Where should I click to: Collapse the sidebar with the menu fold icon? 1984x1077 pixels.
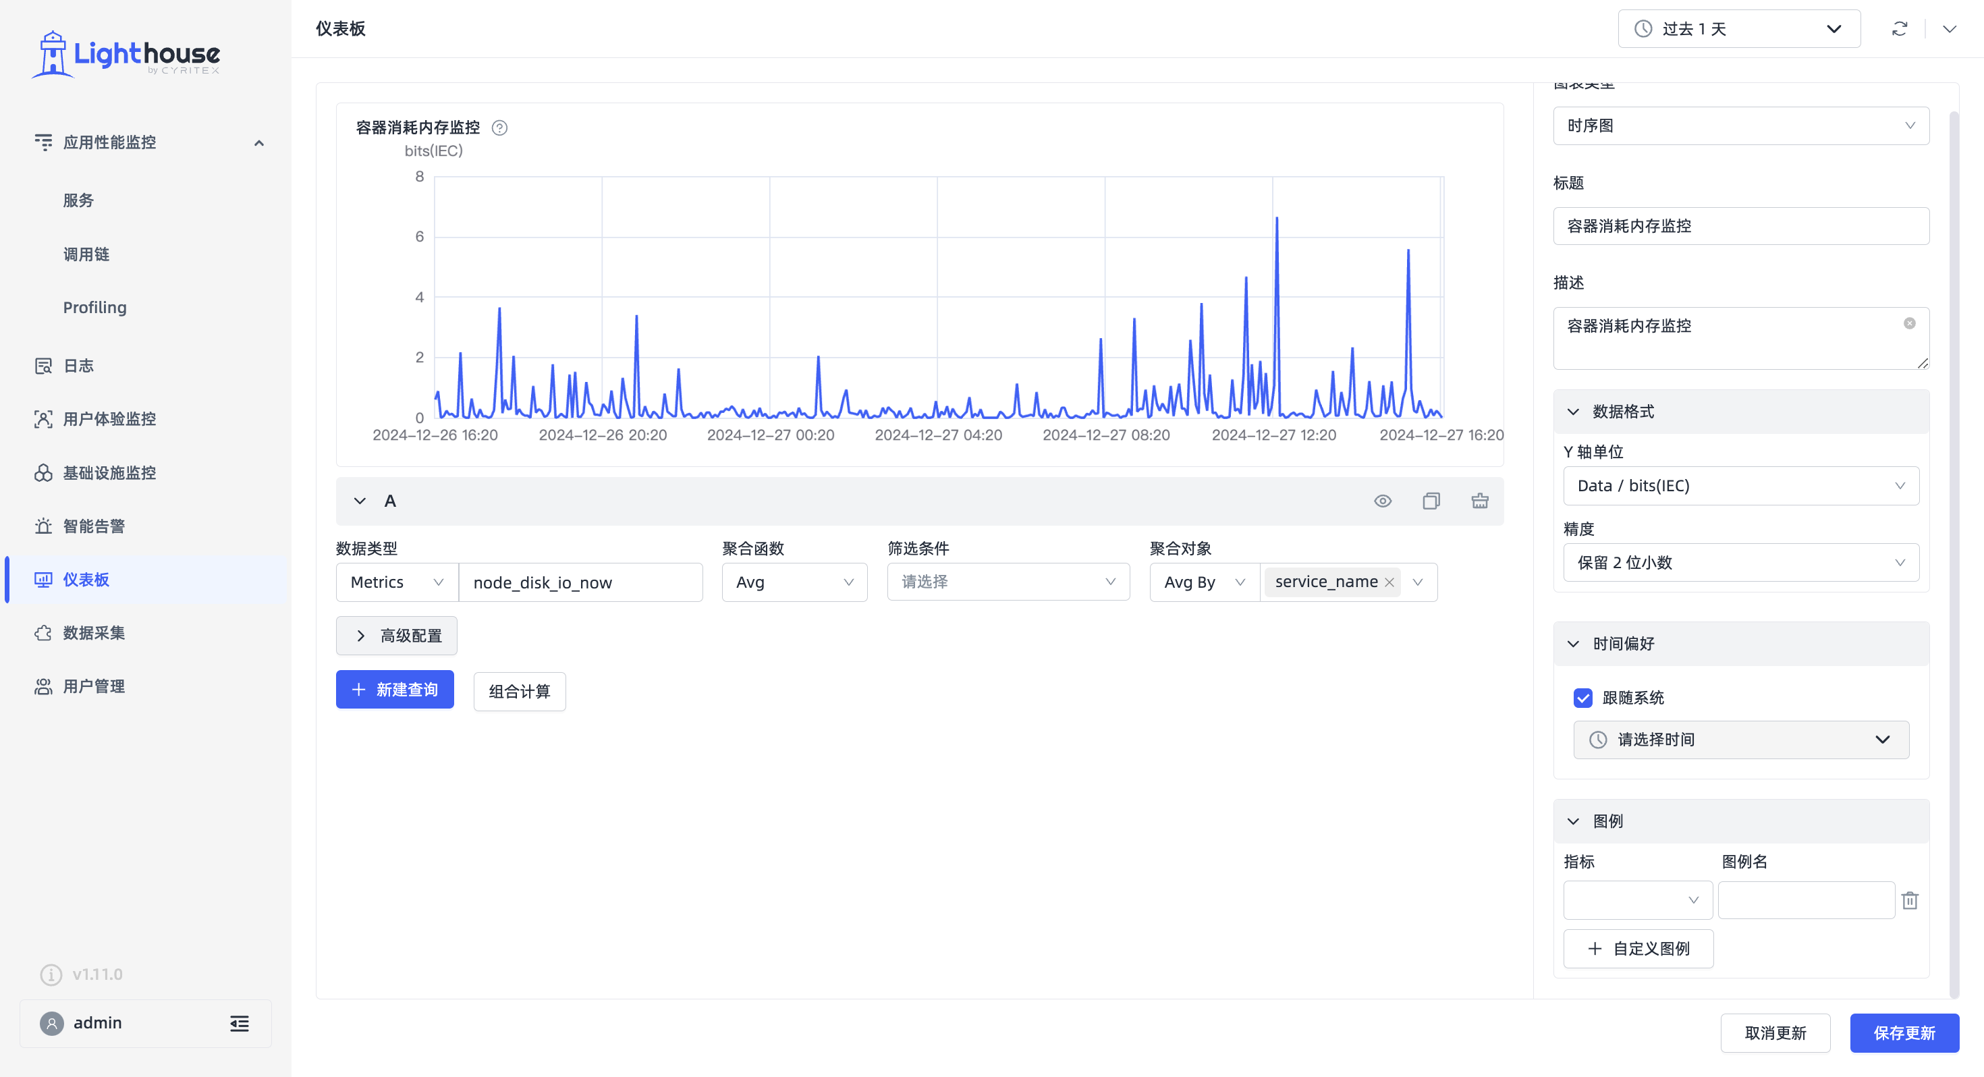tap(240, 1023)
